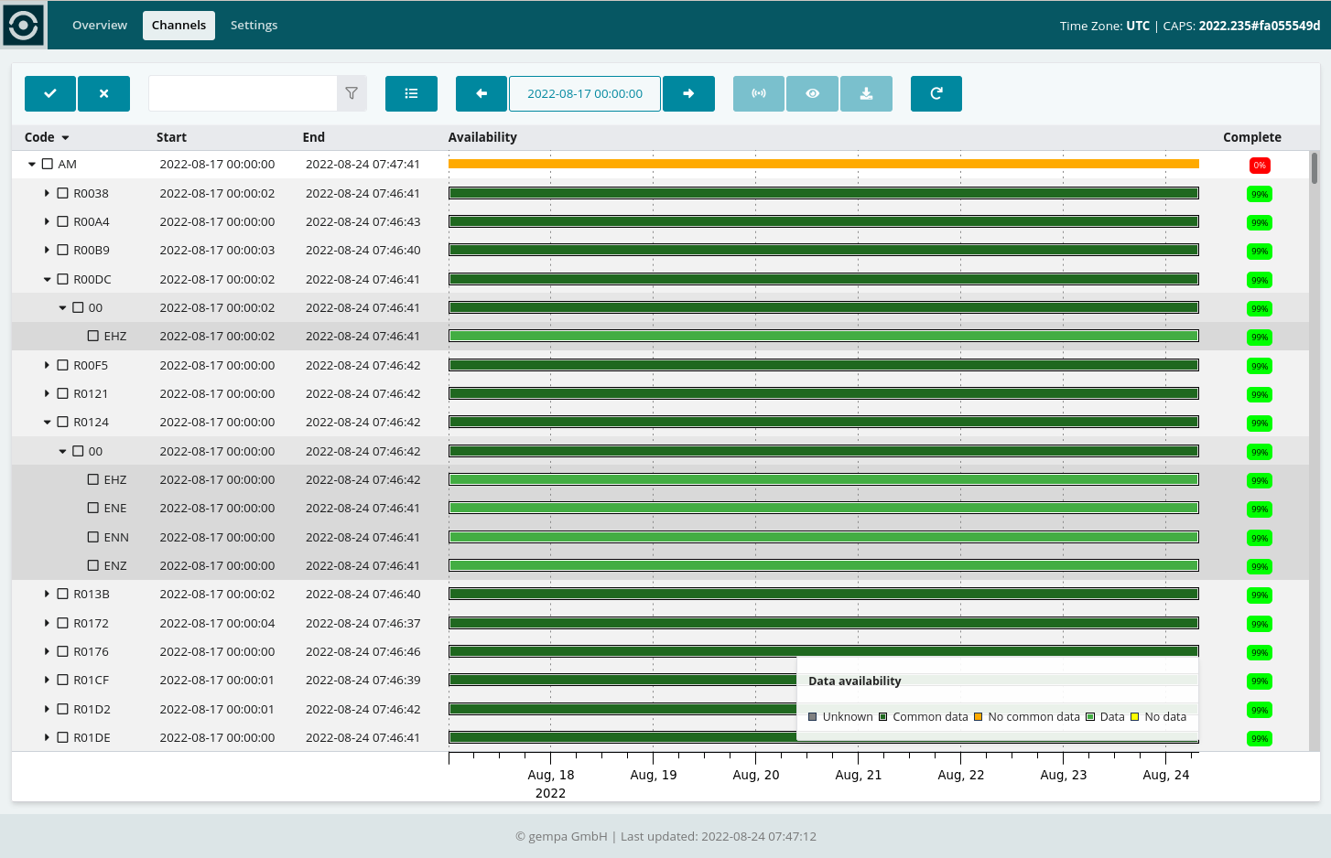Open the Settings tab
Image resolution: width=1331 pixels, height=858 pixels.
(254, 26)
